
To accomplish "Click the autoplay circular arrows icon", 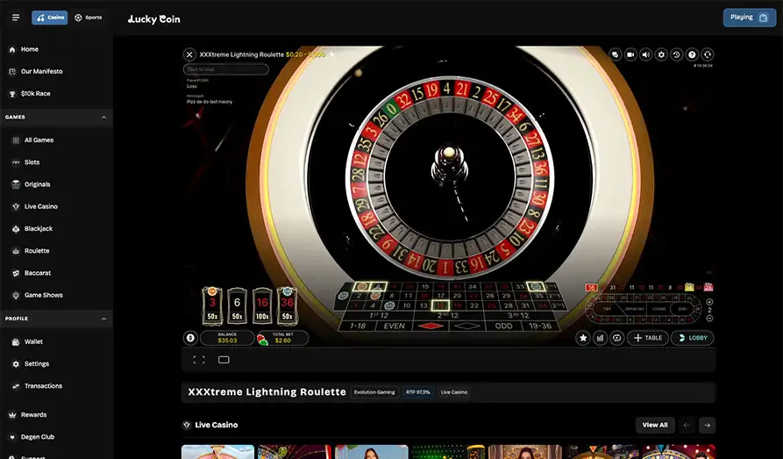I will 616,338.
